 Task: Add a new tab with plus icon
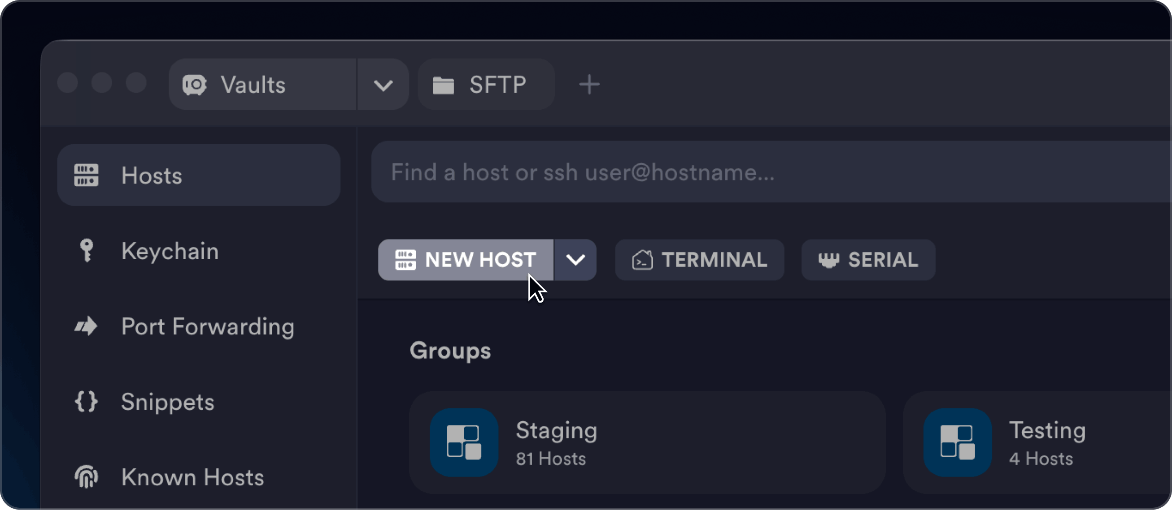click(589, 85)
